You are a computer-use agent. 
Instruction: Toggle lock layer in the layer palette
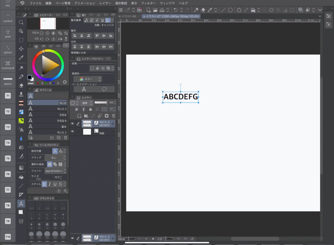(90, 109)
